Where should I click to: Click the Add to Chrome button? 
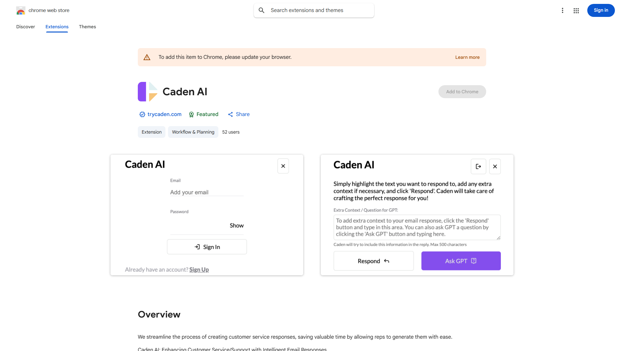pos(462,91)
